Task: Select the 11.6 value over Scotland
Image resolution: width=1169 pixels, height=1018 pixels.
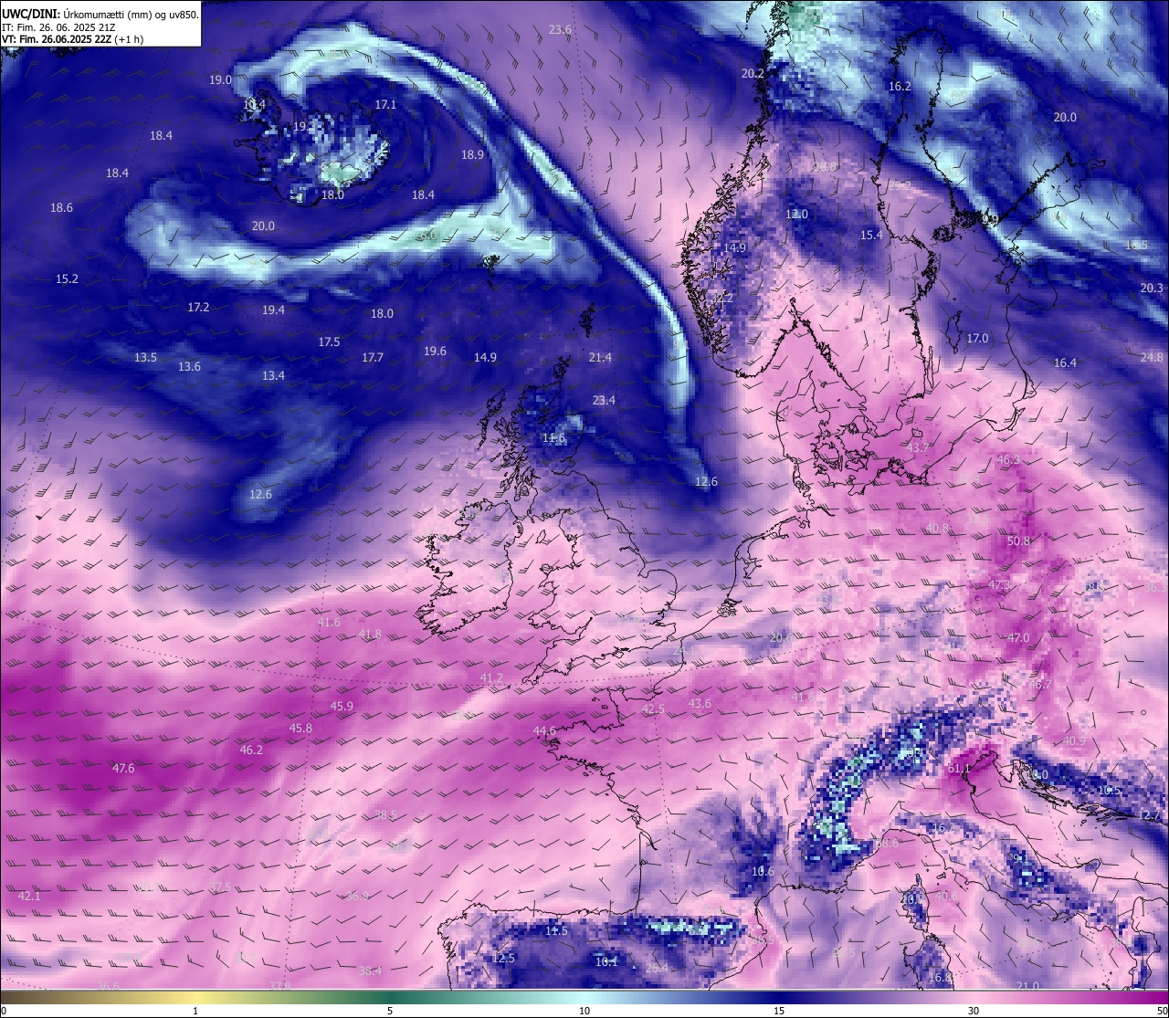Action: pyautogui.click(x=553, y=439)
